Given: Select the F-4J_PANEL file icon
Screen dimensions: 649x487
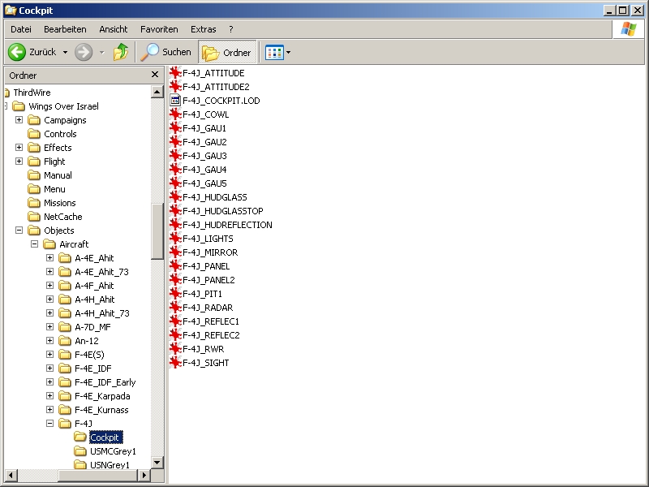Looking at the screenshot, I should click(x=175, y=266).
